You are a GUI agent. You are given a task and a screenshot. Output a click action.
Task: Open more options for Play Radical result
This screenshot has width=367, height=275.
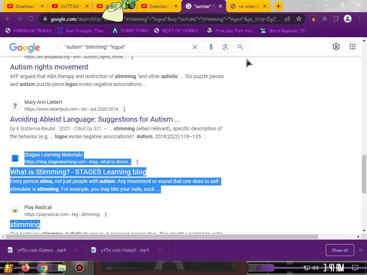click(x=106, y=214)
